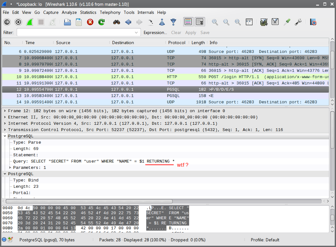Viewport: 336px width, 247px height.
Task: Sort packets by Time column header
Action: pyautogui.click(x=30, y=43)
